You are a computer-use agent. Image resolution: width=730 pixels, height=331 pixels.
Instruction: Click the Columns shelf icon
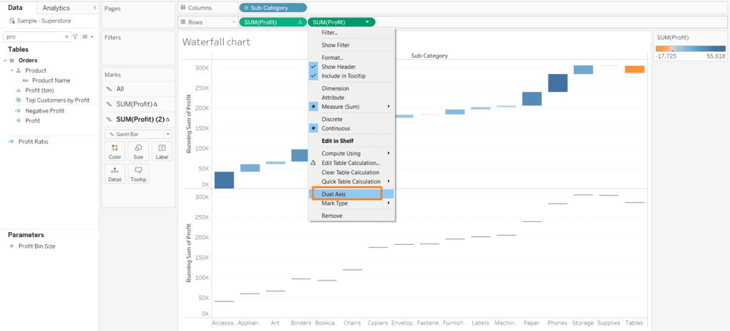(183, 8)
